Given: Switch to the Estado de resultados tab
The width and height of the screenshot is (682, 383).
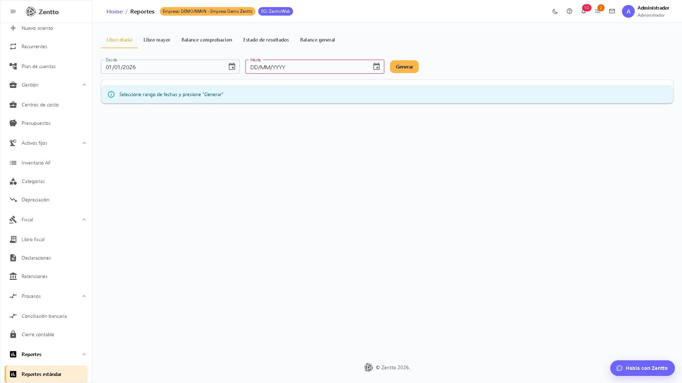Looking at the screenshot, I should [x=266, y=40].
